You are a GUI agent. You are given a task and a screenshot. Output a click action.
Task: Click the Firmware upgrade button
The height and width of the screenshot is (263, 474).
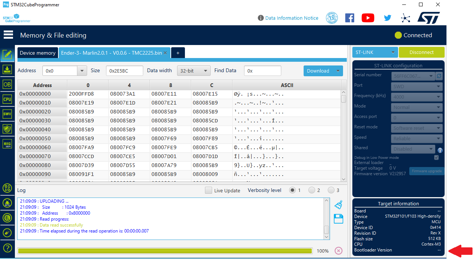tap(427, 171)
